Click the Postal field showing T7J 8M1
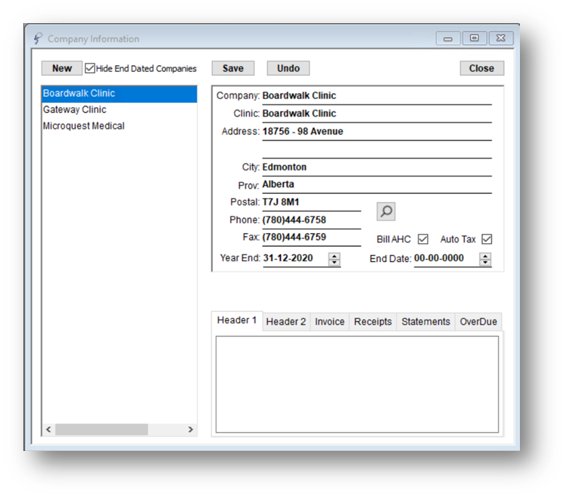 coord(311,203)
